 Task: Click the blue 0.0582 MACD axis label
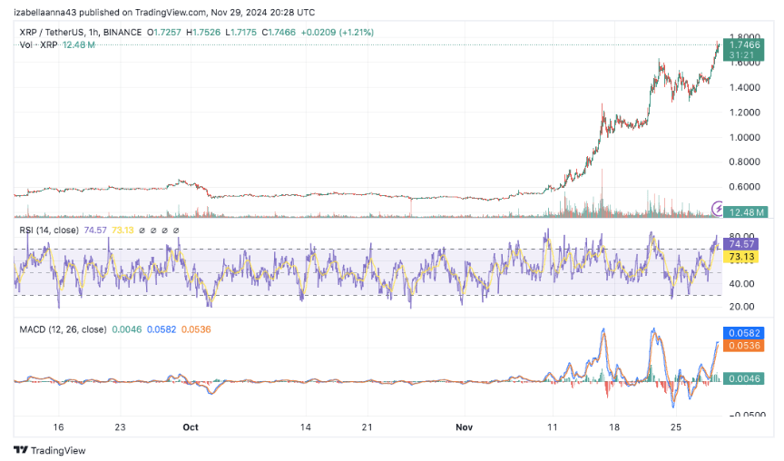coord(743,333)
